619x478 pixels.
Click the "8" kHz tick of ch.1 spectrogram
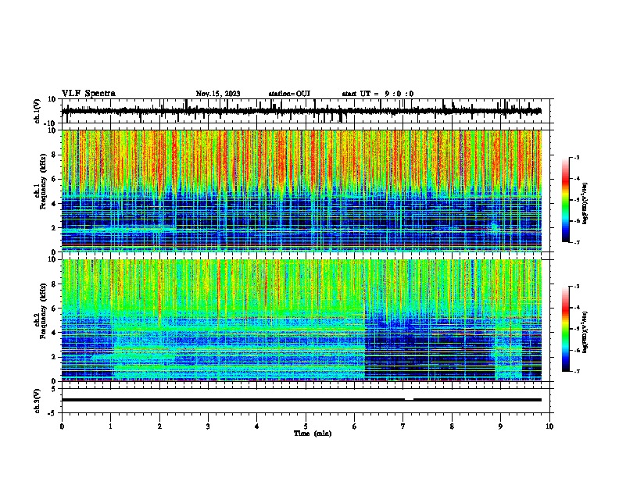(x=54, y=155)
